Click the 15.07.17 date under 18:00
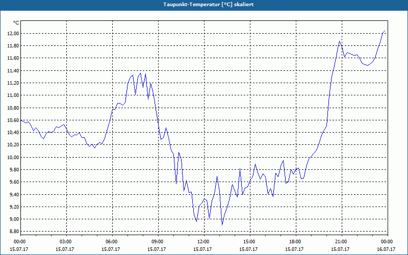Screen dimensions: 408x255 295,249
